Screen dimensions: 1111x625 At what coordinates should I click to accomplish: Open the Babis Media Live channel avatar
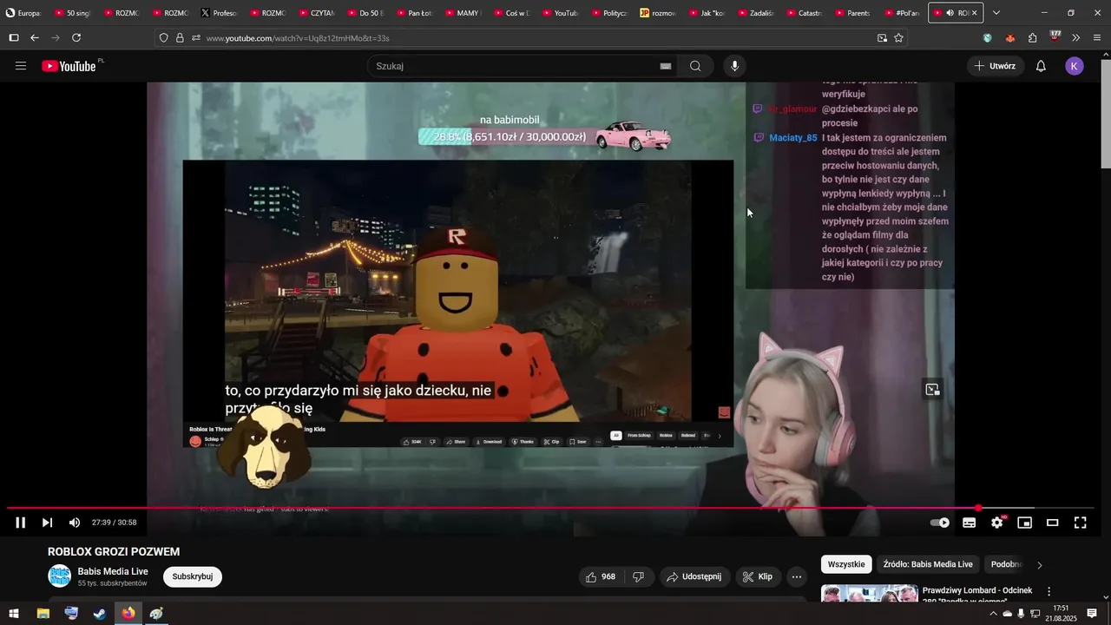(59, 576)
